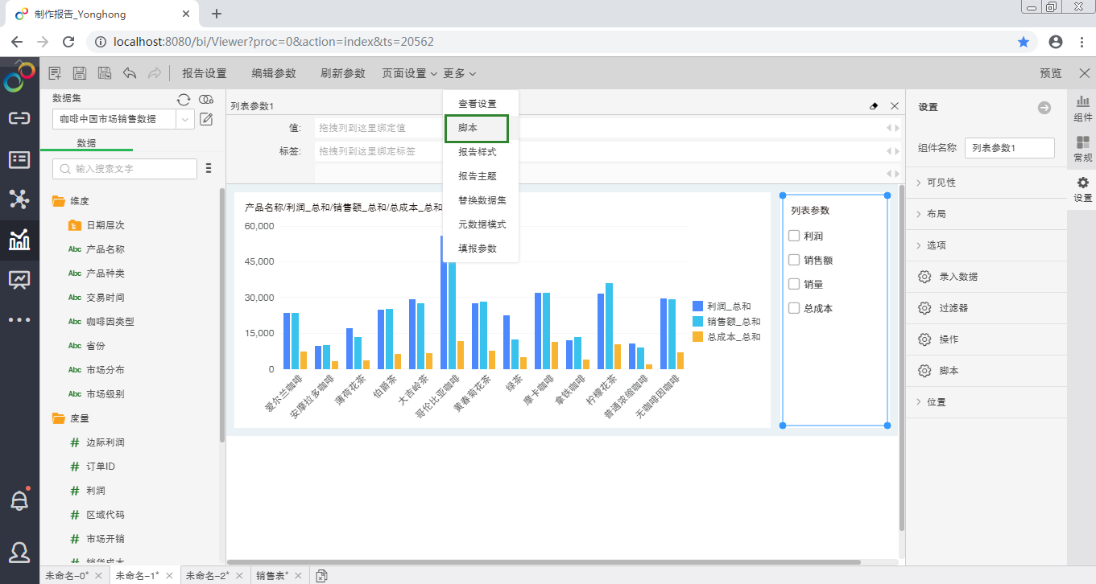Click the eraser icon in binding panel
The image size is (1096, 584).
(875, 106)
